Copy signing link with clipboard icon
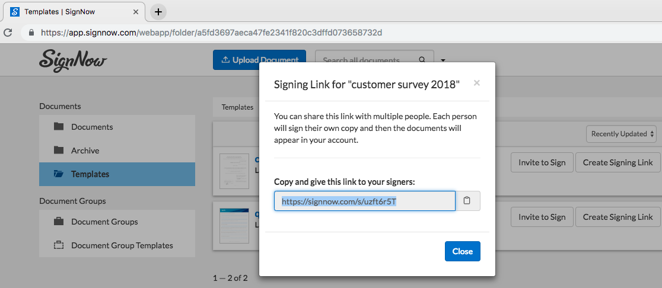 tap(467, 201)
